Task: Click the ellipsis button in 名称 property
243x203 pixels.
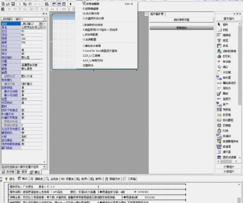Action: (x=40, y=24)
